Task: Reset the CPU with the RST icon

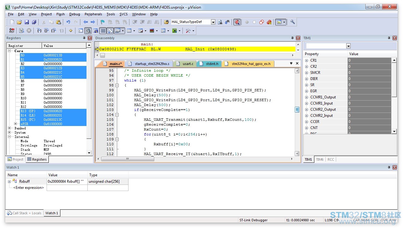Action: (12, 31)
